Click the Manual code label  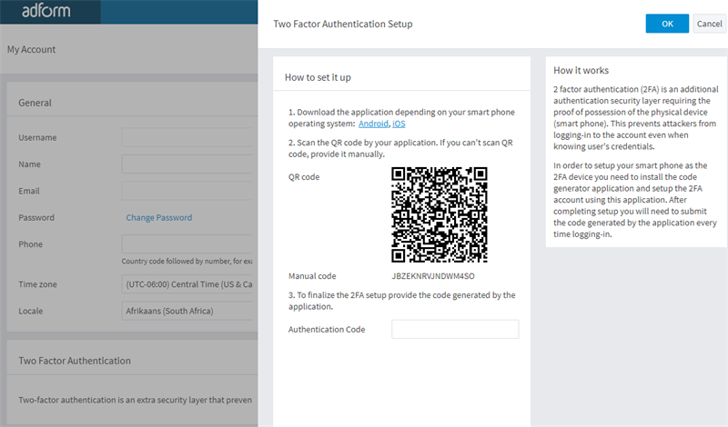pyautogui.click(x=312, y=276)
